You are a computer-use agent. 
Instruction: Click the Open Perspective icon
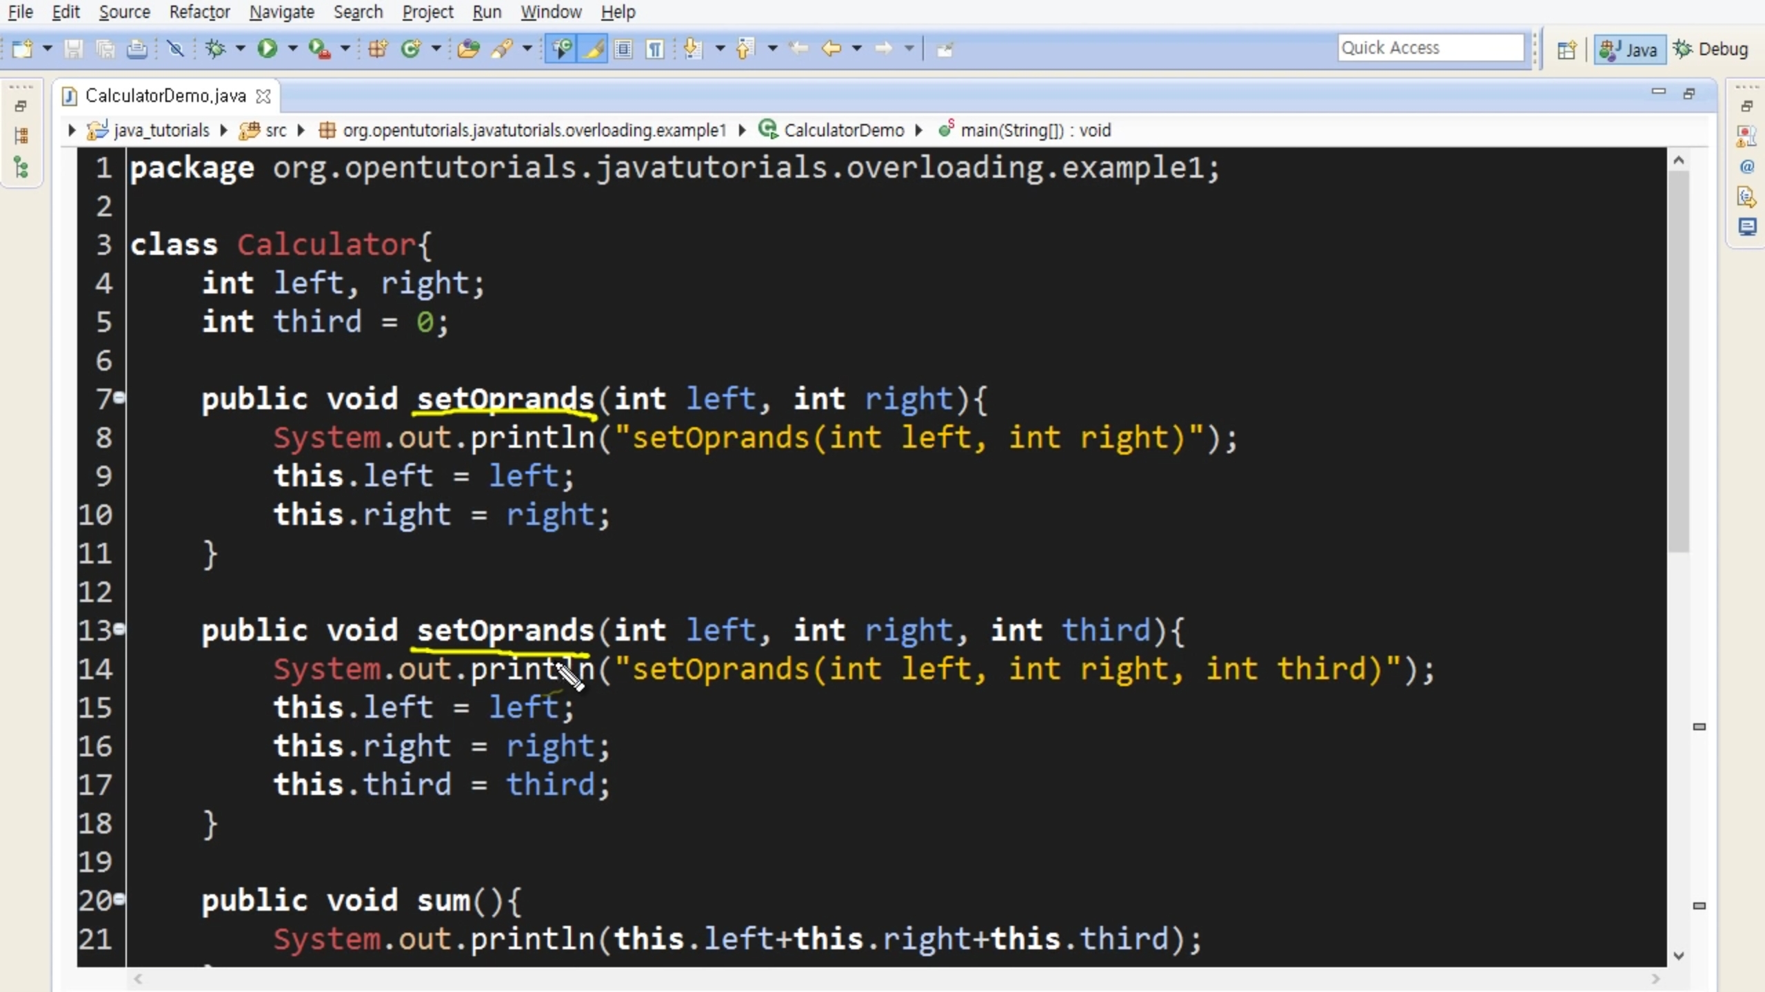click(1566, 50)
